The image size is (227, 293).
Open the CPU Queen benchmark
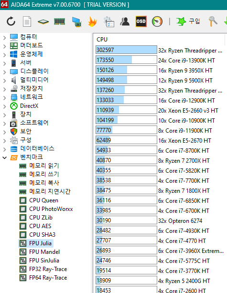click(x=43, y=200)
